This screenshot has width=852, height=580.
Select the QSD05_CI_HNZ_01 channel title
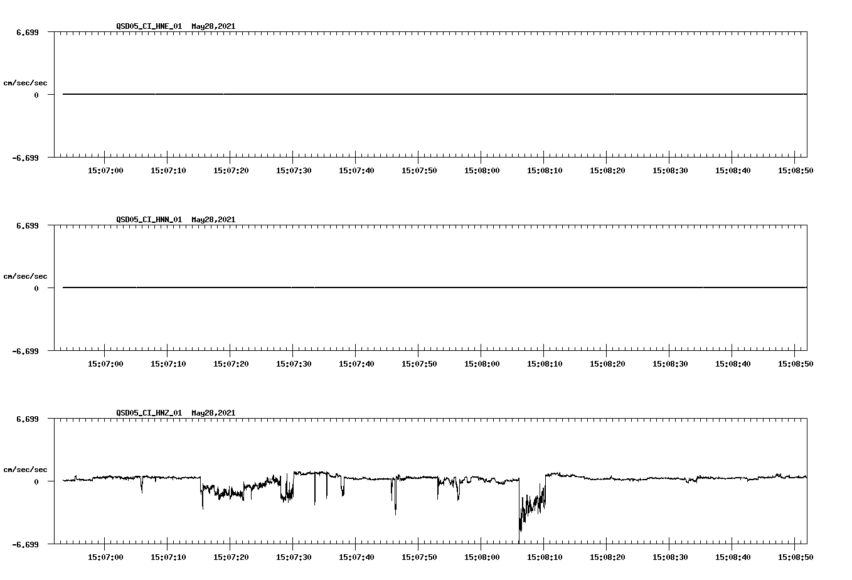point(148,412)
